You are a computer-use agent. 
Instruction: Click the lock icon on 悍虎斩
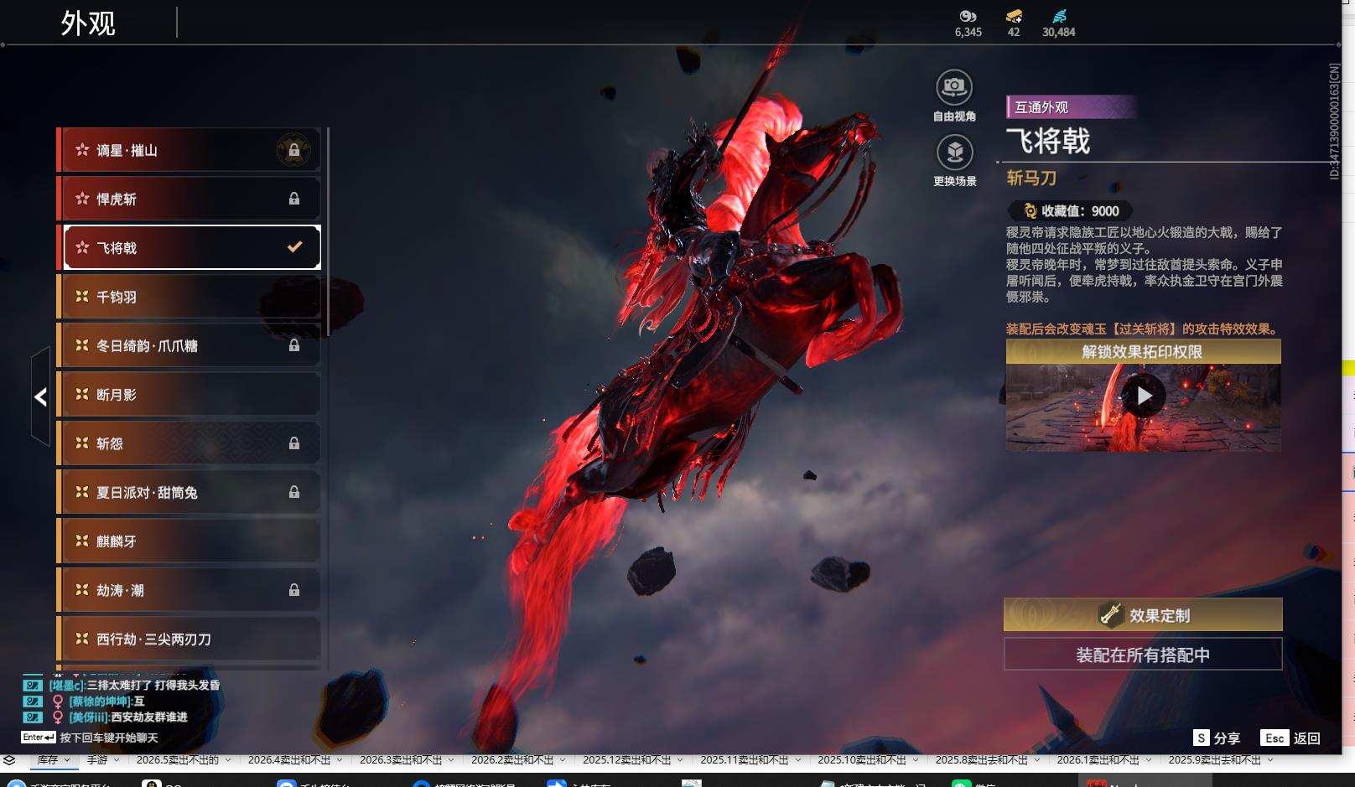pos(294,199)
